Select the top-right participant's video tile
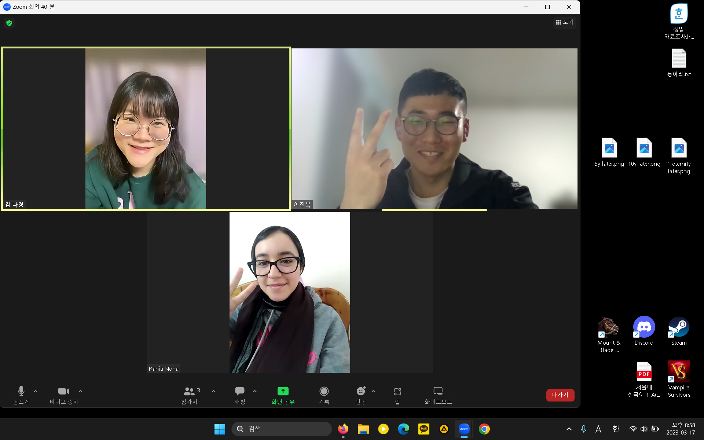This screenshot has height=440, width=704. pos(434,129)
